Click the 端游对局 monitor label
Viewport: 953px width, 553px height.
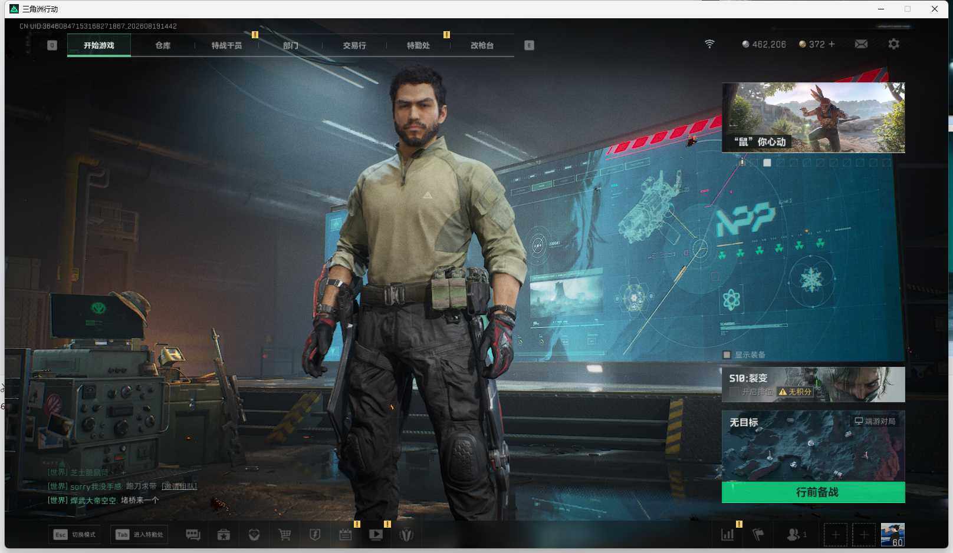click(875, 421)
